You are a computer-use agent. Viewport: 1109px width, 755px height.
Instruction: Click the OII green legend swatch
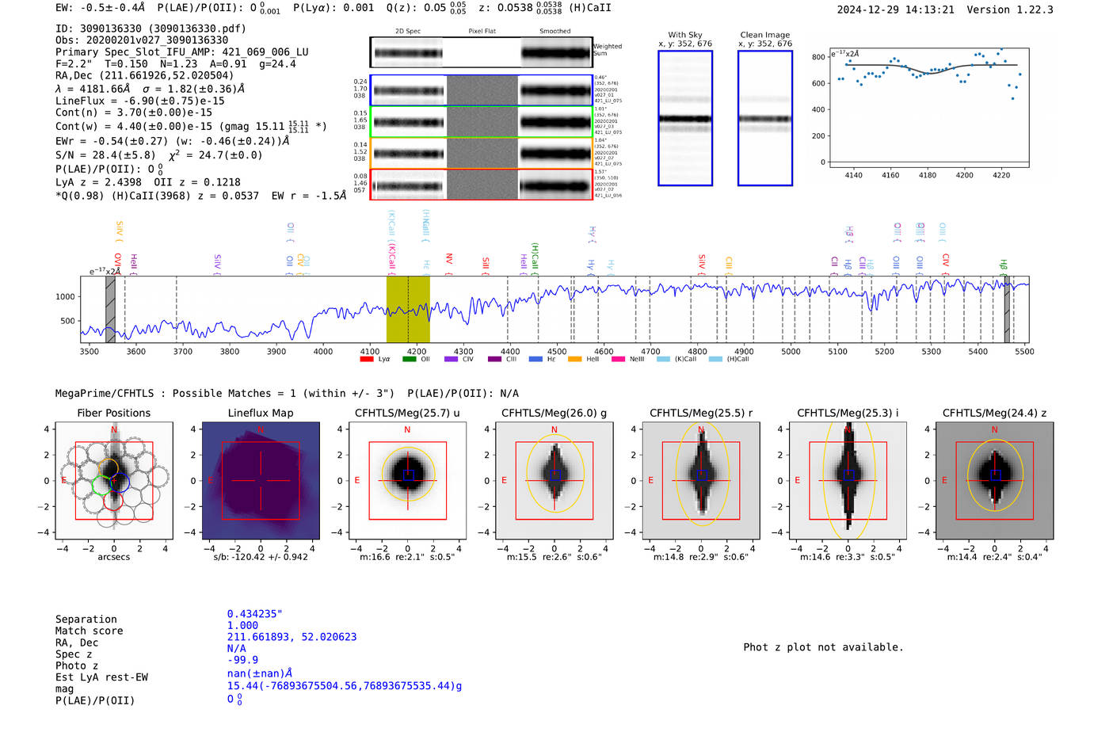(x=409, y=359)
